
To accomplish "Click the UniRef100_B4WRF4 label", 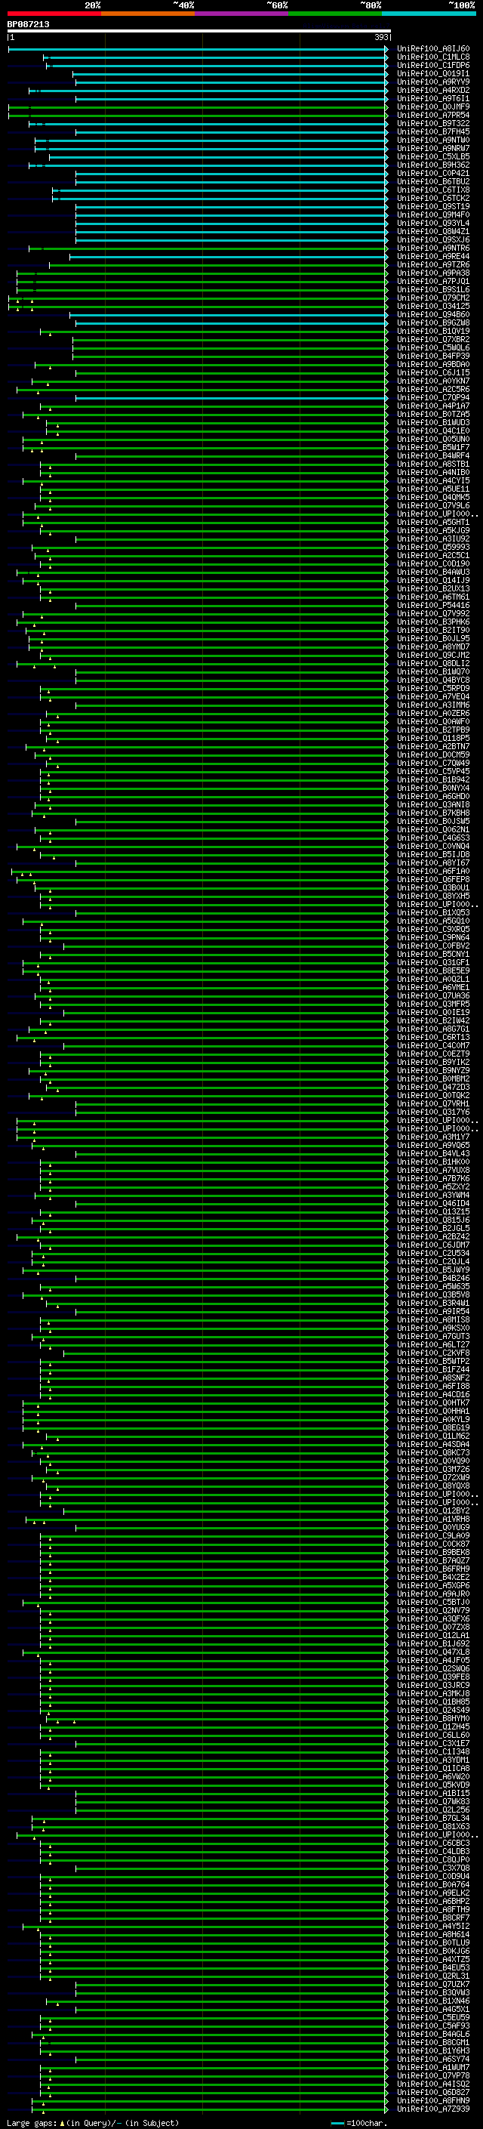I will (432, 456).
